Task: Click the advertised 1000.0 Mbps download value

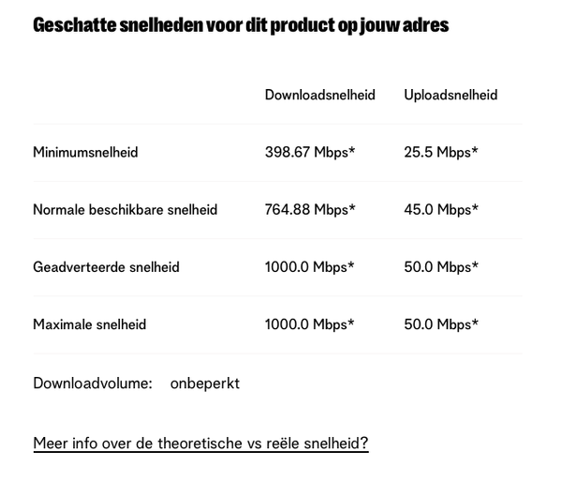Action: coord(309,267)
